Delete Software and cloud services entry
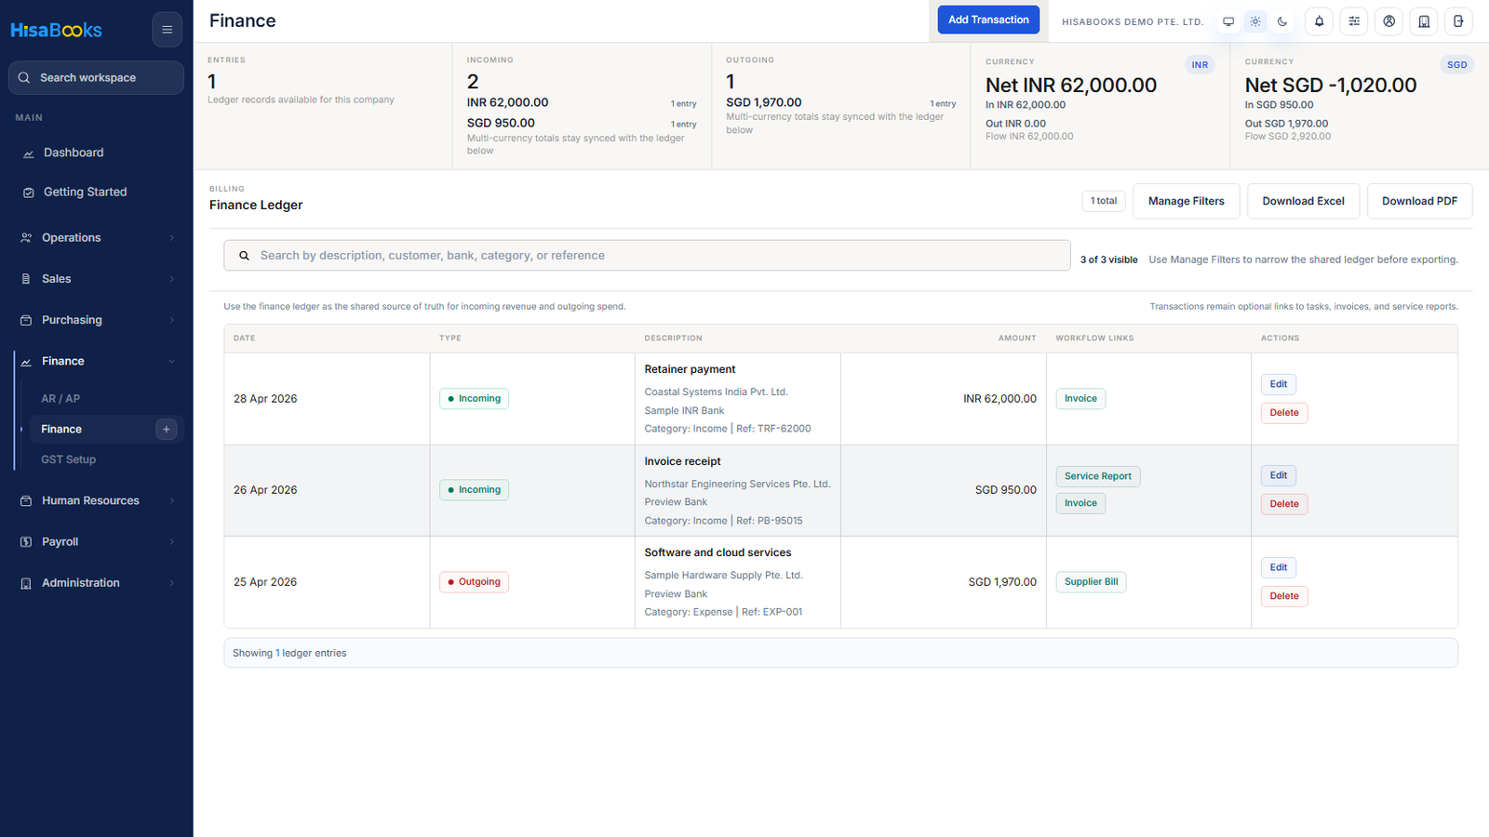The width and height of the screenshot is (1489, 837). (x=1284, y=596)
